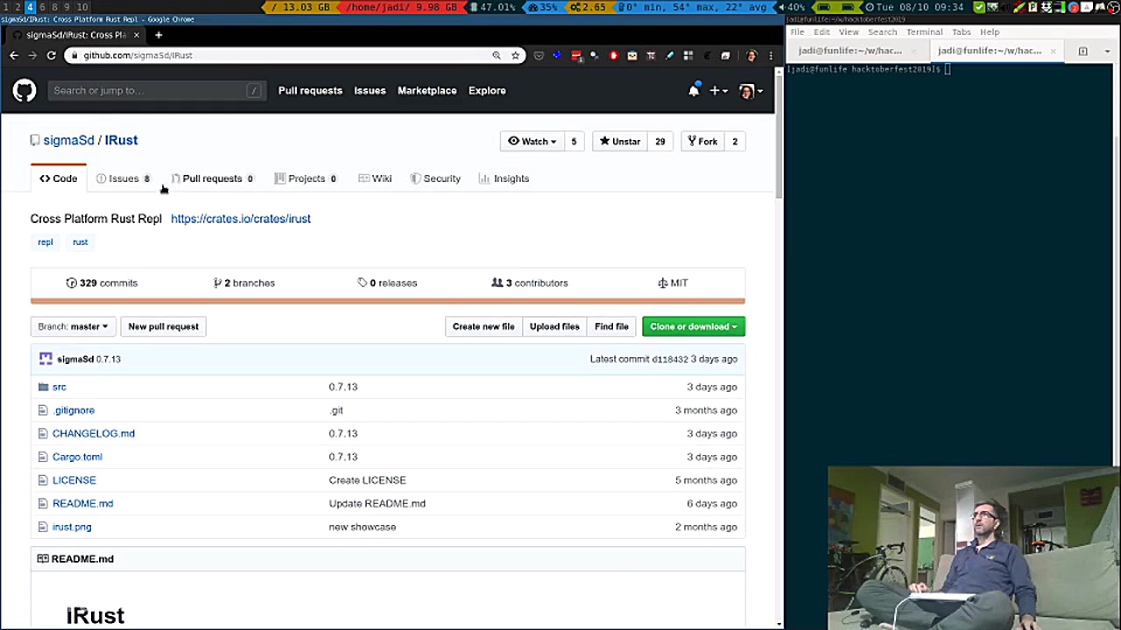Image resolution: width=1121 pixels, height=630 pixels.
Task: Open the Security tab
Action: coord(435,178)
